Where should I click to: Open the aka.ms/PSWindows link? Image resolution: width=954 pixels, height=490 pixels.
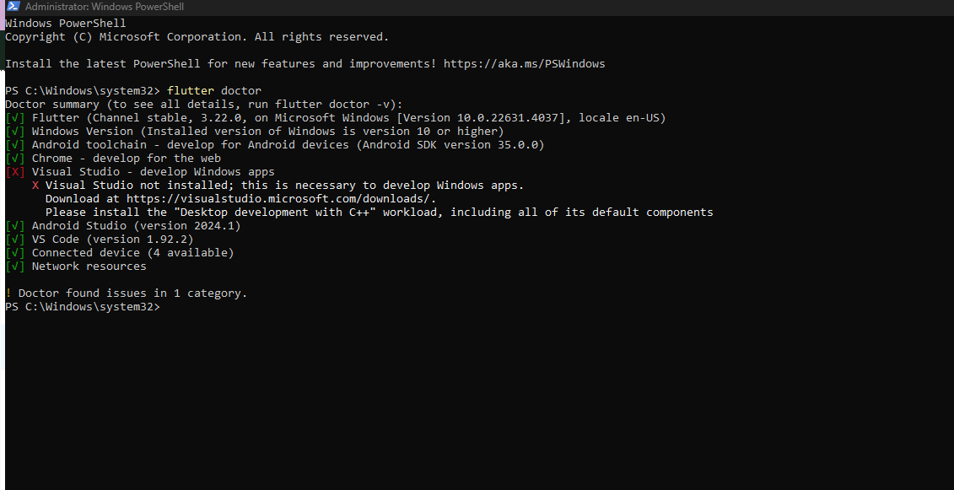524,64
